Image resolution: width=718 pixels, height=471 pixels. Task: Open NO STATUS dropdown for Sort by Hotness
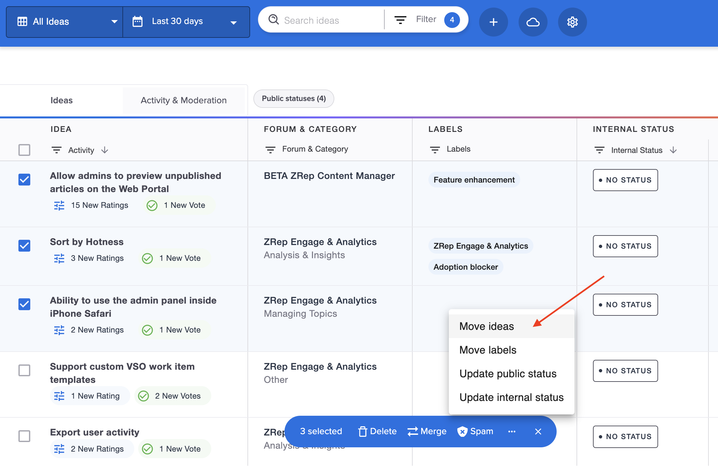(x=625, y=246)
